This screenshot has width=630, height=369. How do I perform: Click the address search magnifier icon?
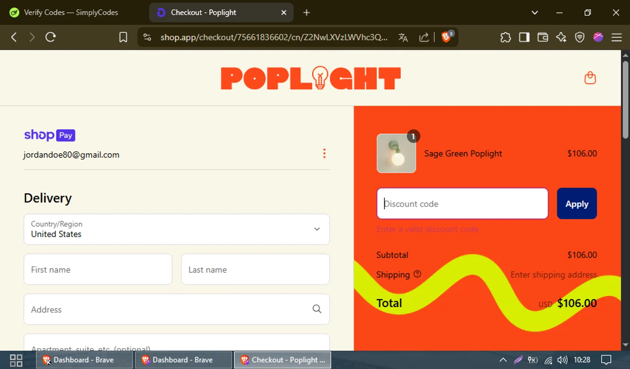(x=317, y=309)
